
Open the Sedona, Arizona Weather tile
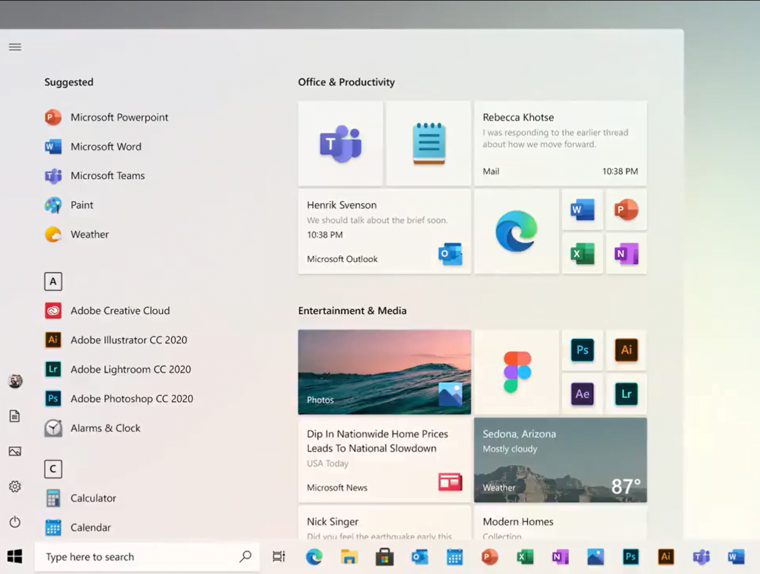tap(560, 460)
